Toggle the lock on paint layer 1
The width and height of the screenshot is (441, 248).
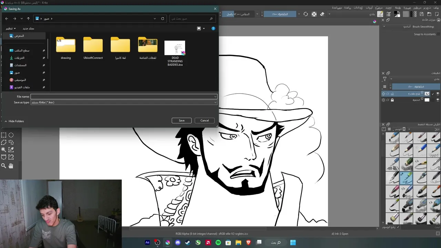click(x=392, y=94)
